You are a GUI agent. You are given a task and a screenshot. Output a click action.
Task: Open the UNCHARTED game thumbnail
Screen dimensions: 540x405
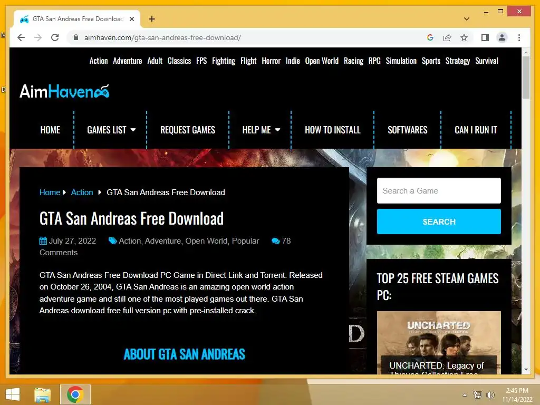click(439, 342)
